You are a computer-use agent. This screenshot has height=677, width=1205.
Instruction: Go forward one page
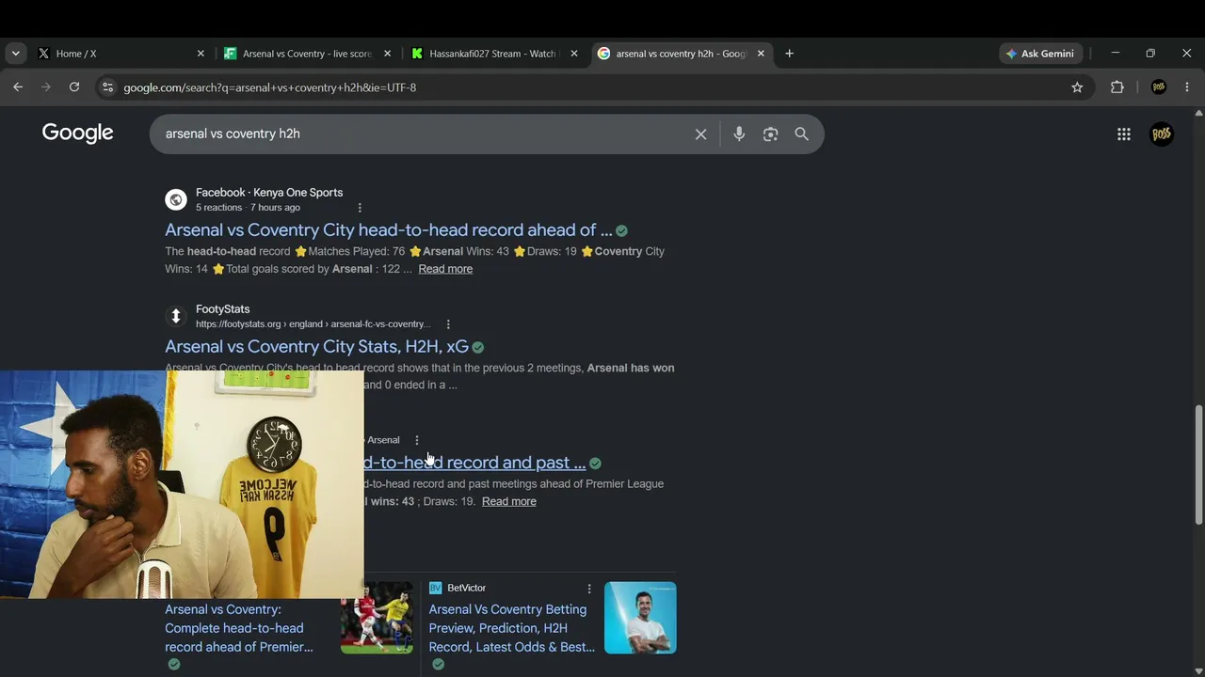pyautogui.click(x=46, y=87)
